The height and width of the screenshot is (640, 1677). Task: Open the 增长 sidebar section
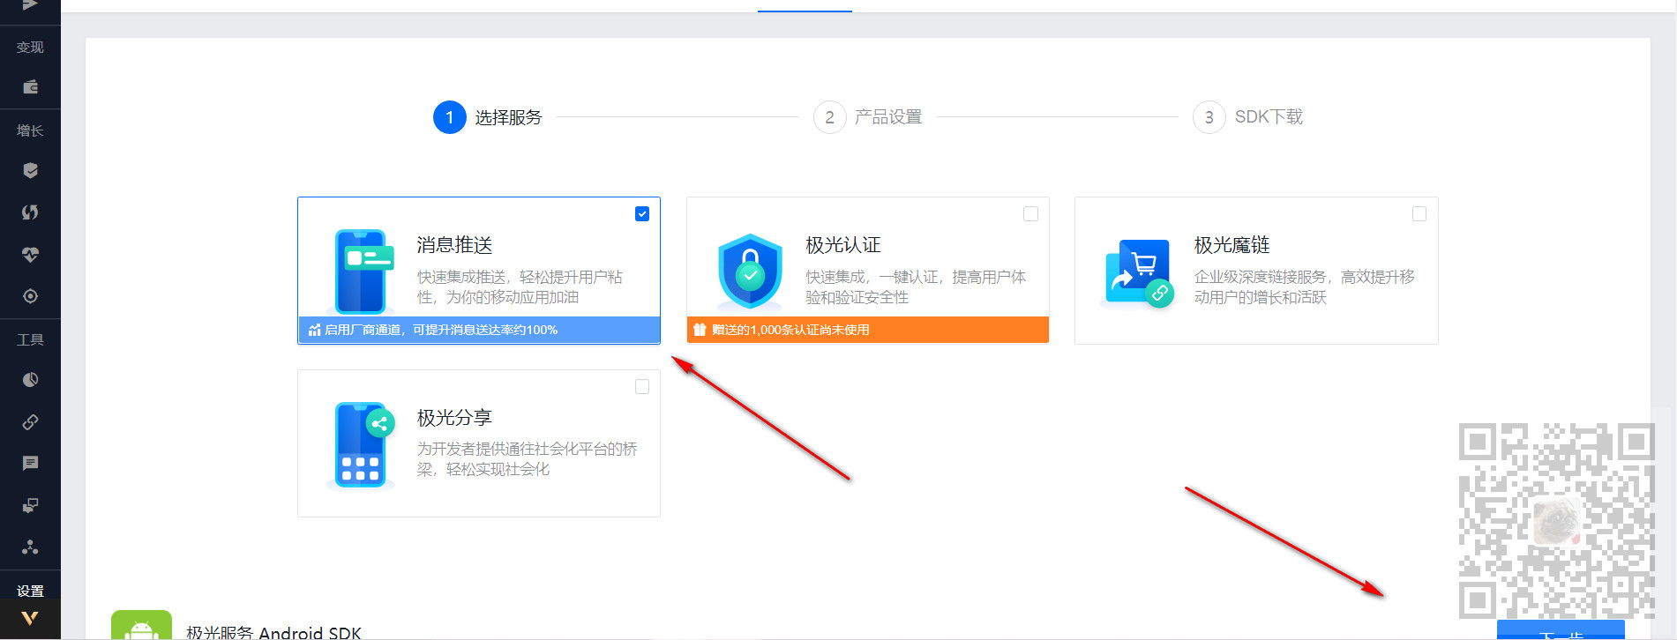tap(30, 130)
